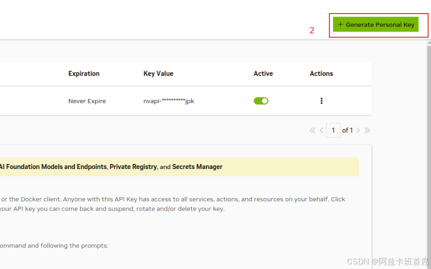Screen dimensions: 431x269
Task: Click the Actions column header
Action: 321,73
